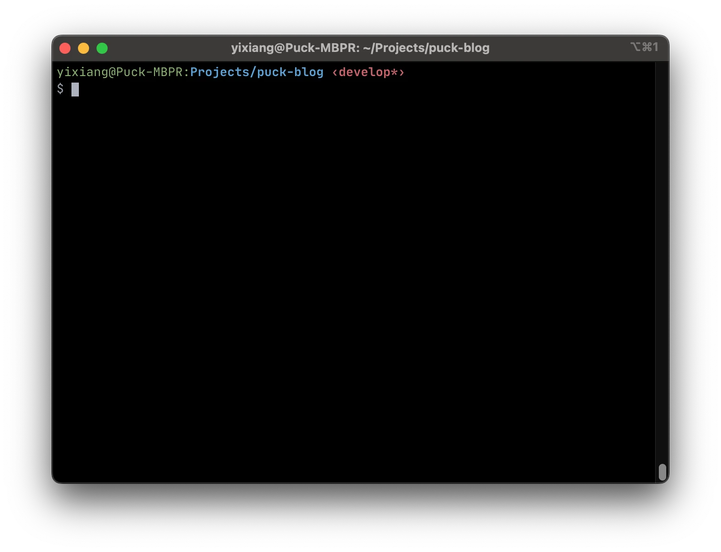Click the Projects/puck-blog path text
The image size is (721, 552).
257,72
